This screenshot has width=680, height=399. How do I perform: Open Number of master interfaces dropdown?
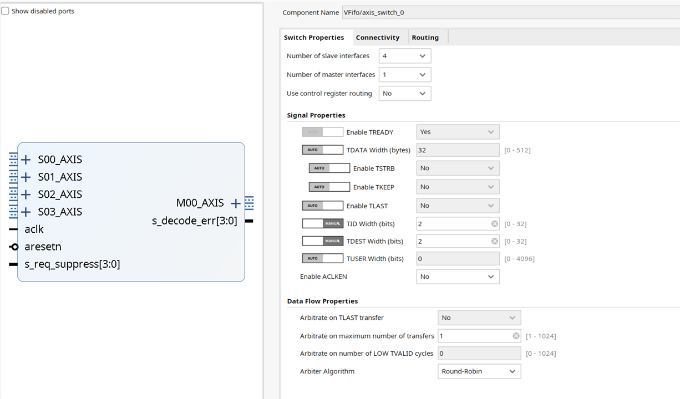tap(405, 75)
